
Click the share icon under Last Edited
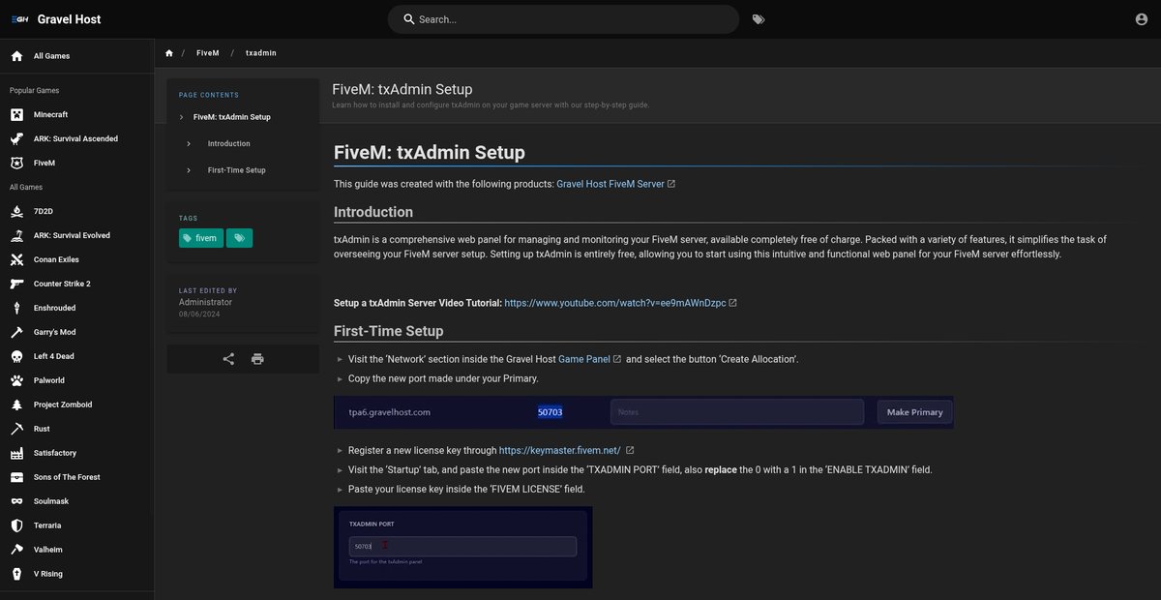228,359
